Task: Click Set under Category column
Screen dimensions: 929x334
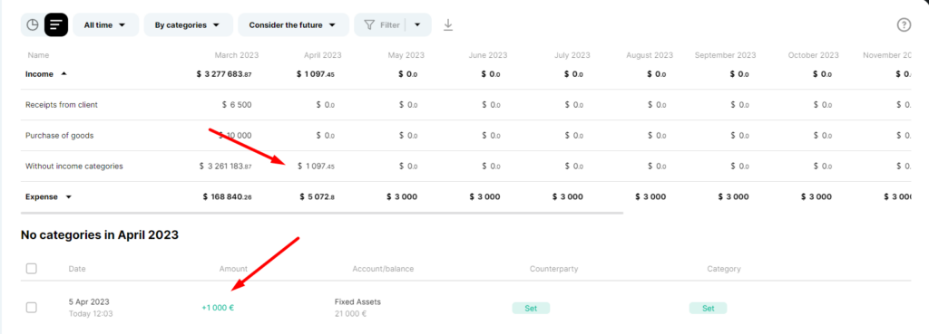Action: point(708,308)
